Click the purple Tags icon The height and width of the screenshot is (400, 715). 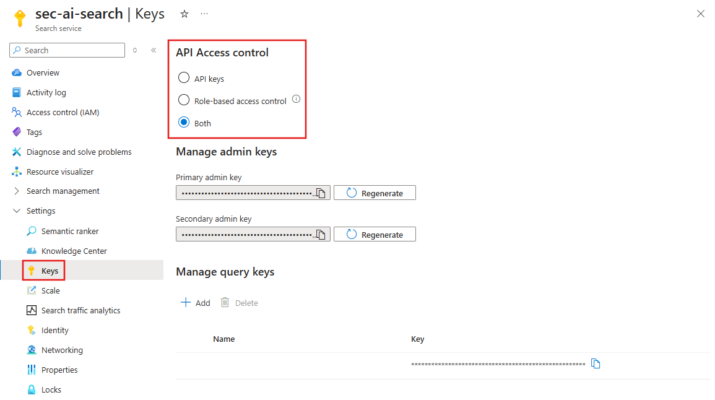(17, 133)
